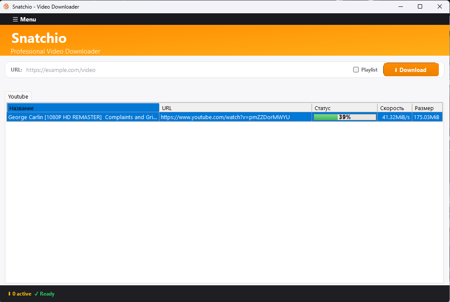Maximize the Snatchio window

[420, 6]
